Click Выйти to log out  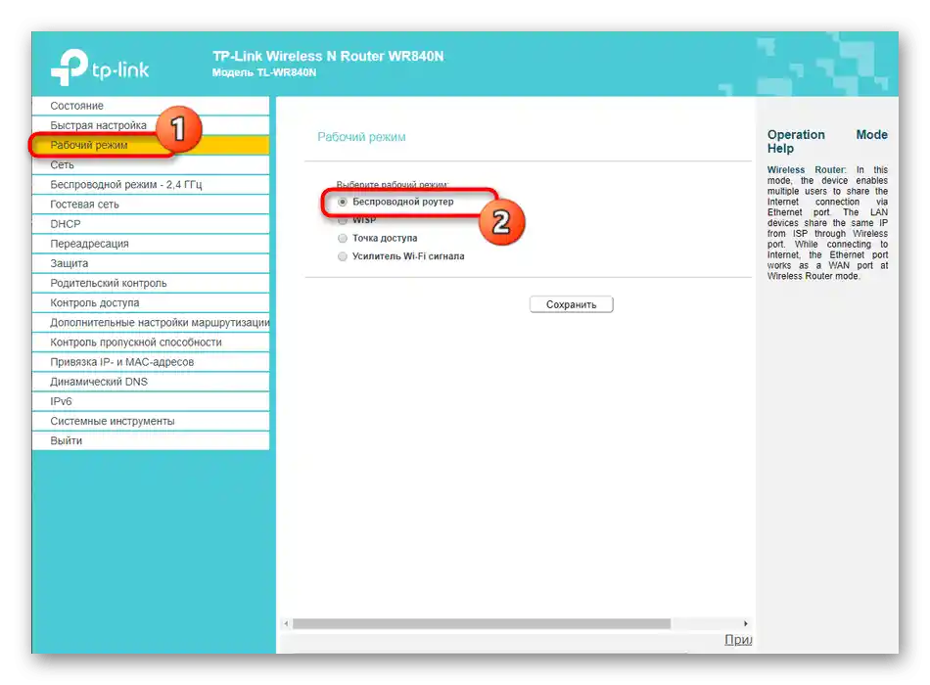151,440
